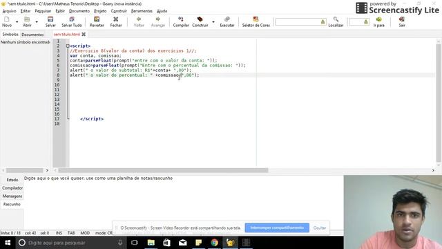Open the Projeto menu
The image size is (442, 249).
point(100,11)
